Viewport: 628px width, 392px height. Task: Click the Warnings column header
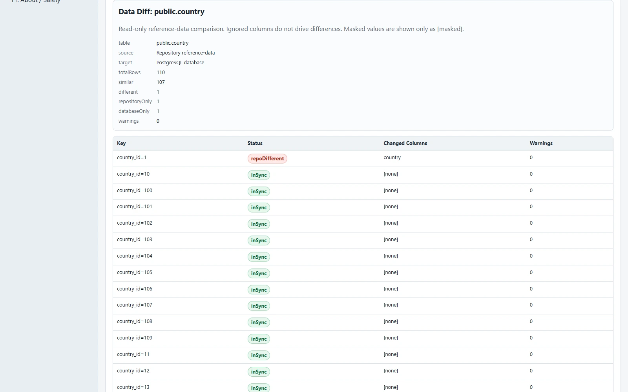coord(541,143)
